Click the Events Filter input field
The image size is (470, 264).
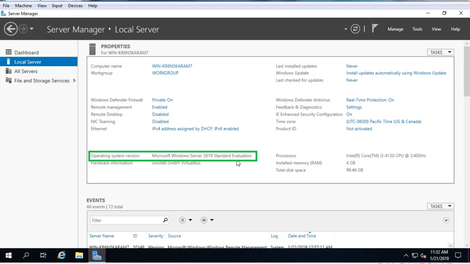coord(127,220)
